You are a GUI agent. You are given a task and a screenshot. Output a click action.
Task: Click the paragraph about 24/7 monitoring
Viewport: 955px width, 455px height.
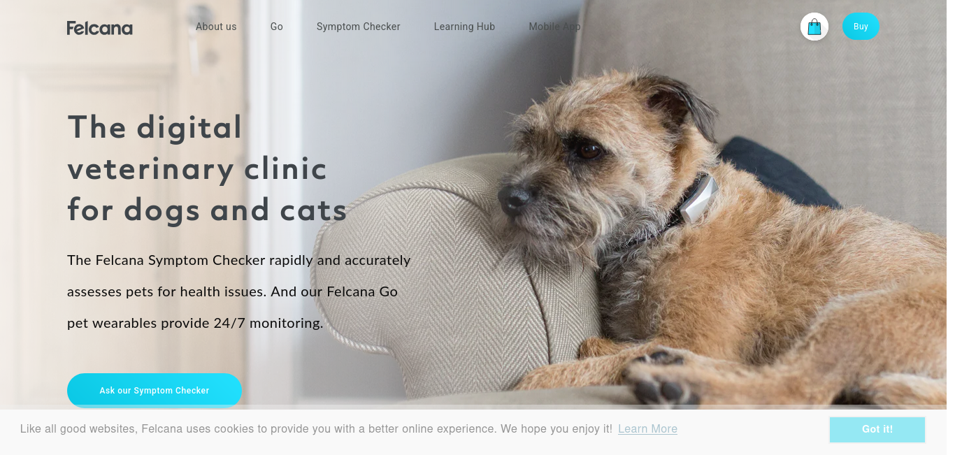coord(238,291)
